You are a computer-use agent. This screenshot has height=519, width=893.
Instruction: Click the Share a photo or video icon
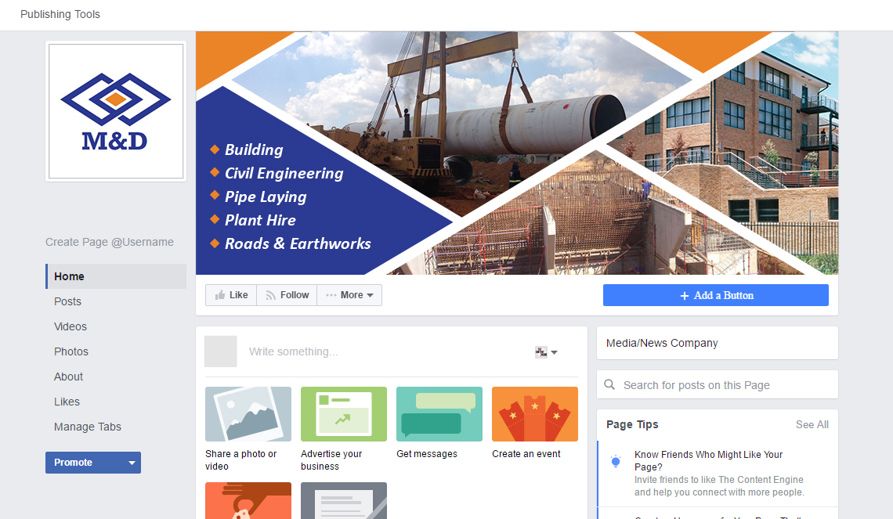(x=248, y=414)
